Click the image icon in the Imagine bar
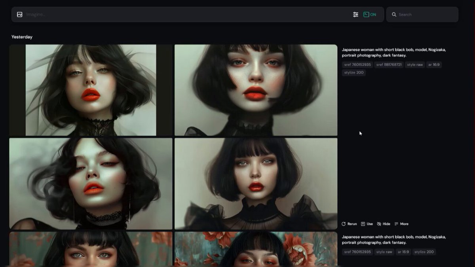This screenshot has width=475, height=267. coord(19,15)
